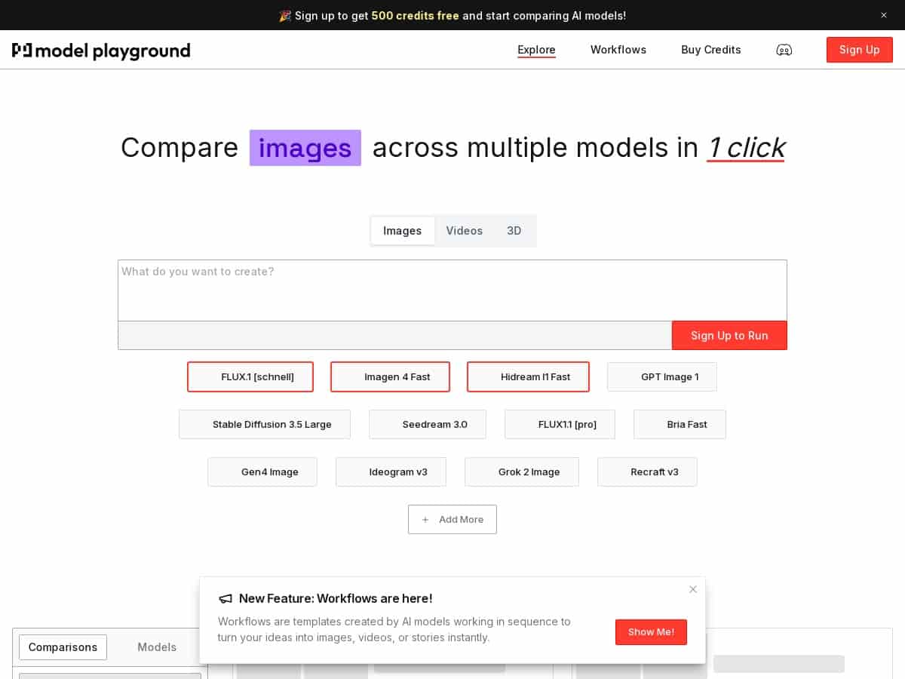
Task: Click the Add More plus icon
Action: click(426, 520)
